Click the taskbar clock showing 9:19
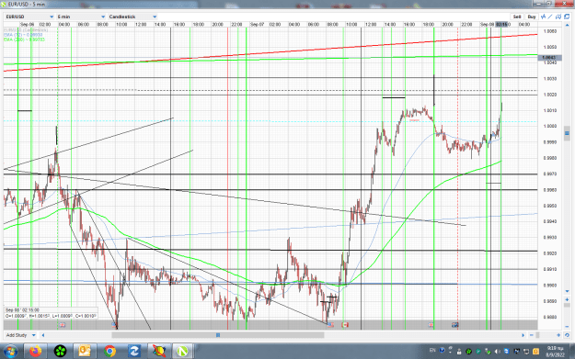 [x=556, y=352]
